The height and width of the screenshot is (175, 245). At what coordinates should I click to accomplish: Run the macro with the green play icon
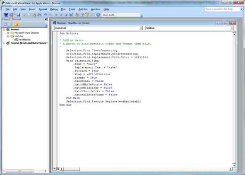click(x=56, y=15)
